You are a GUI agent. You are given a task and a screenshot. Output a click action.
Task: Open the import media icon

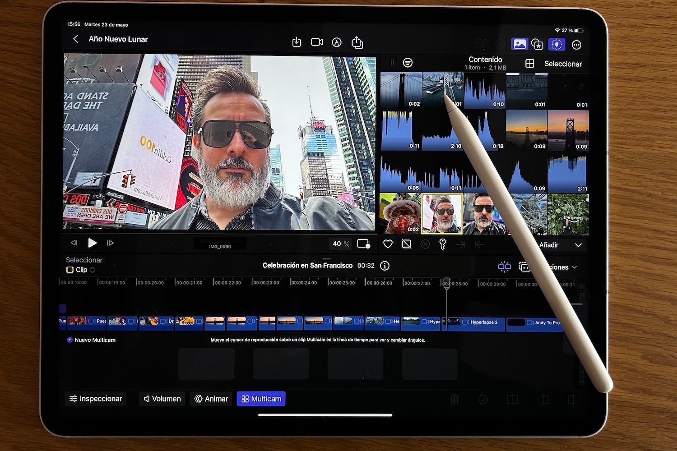pos(297,41)
